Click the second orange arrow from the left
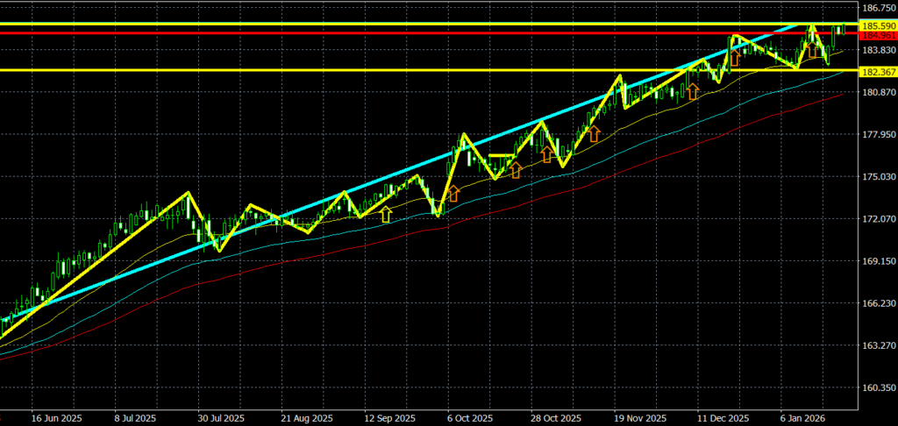 [x=516, y=170]
